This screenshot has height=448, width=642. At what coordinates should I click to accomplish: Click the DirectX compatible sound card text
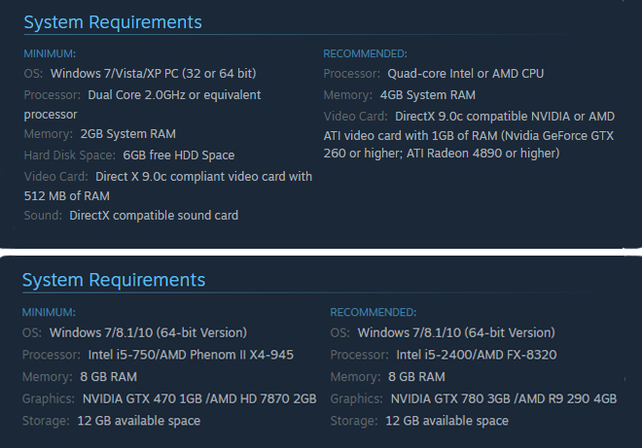tap(154, 215)
